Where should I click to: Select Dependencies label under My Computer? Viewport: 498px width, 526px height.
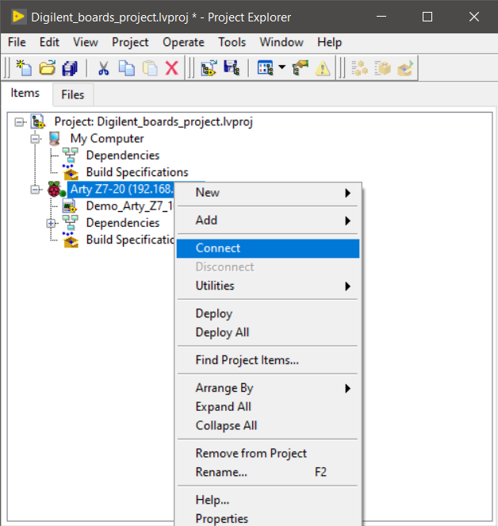click(x=123, y=155)
